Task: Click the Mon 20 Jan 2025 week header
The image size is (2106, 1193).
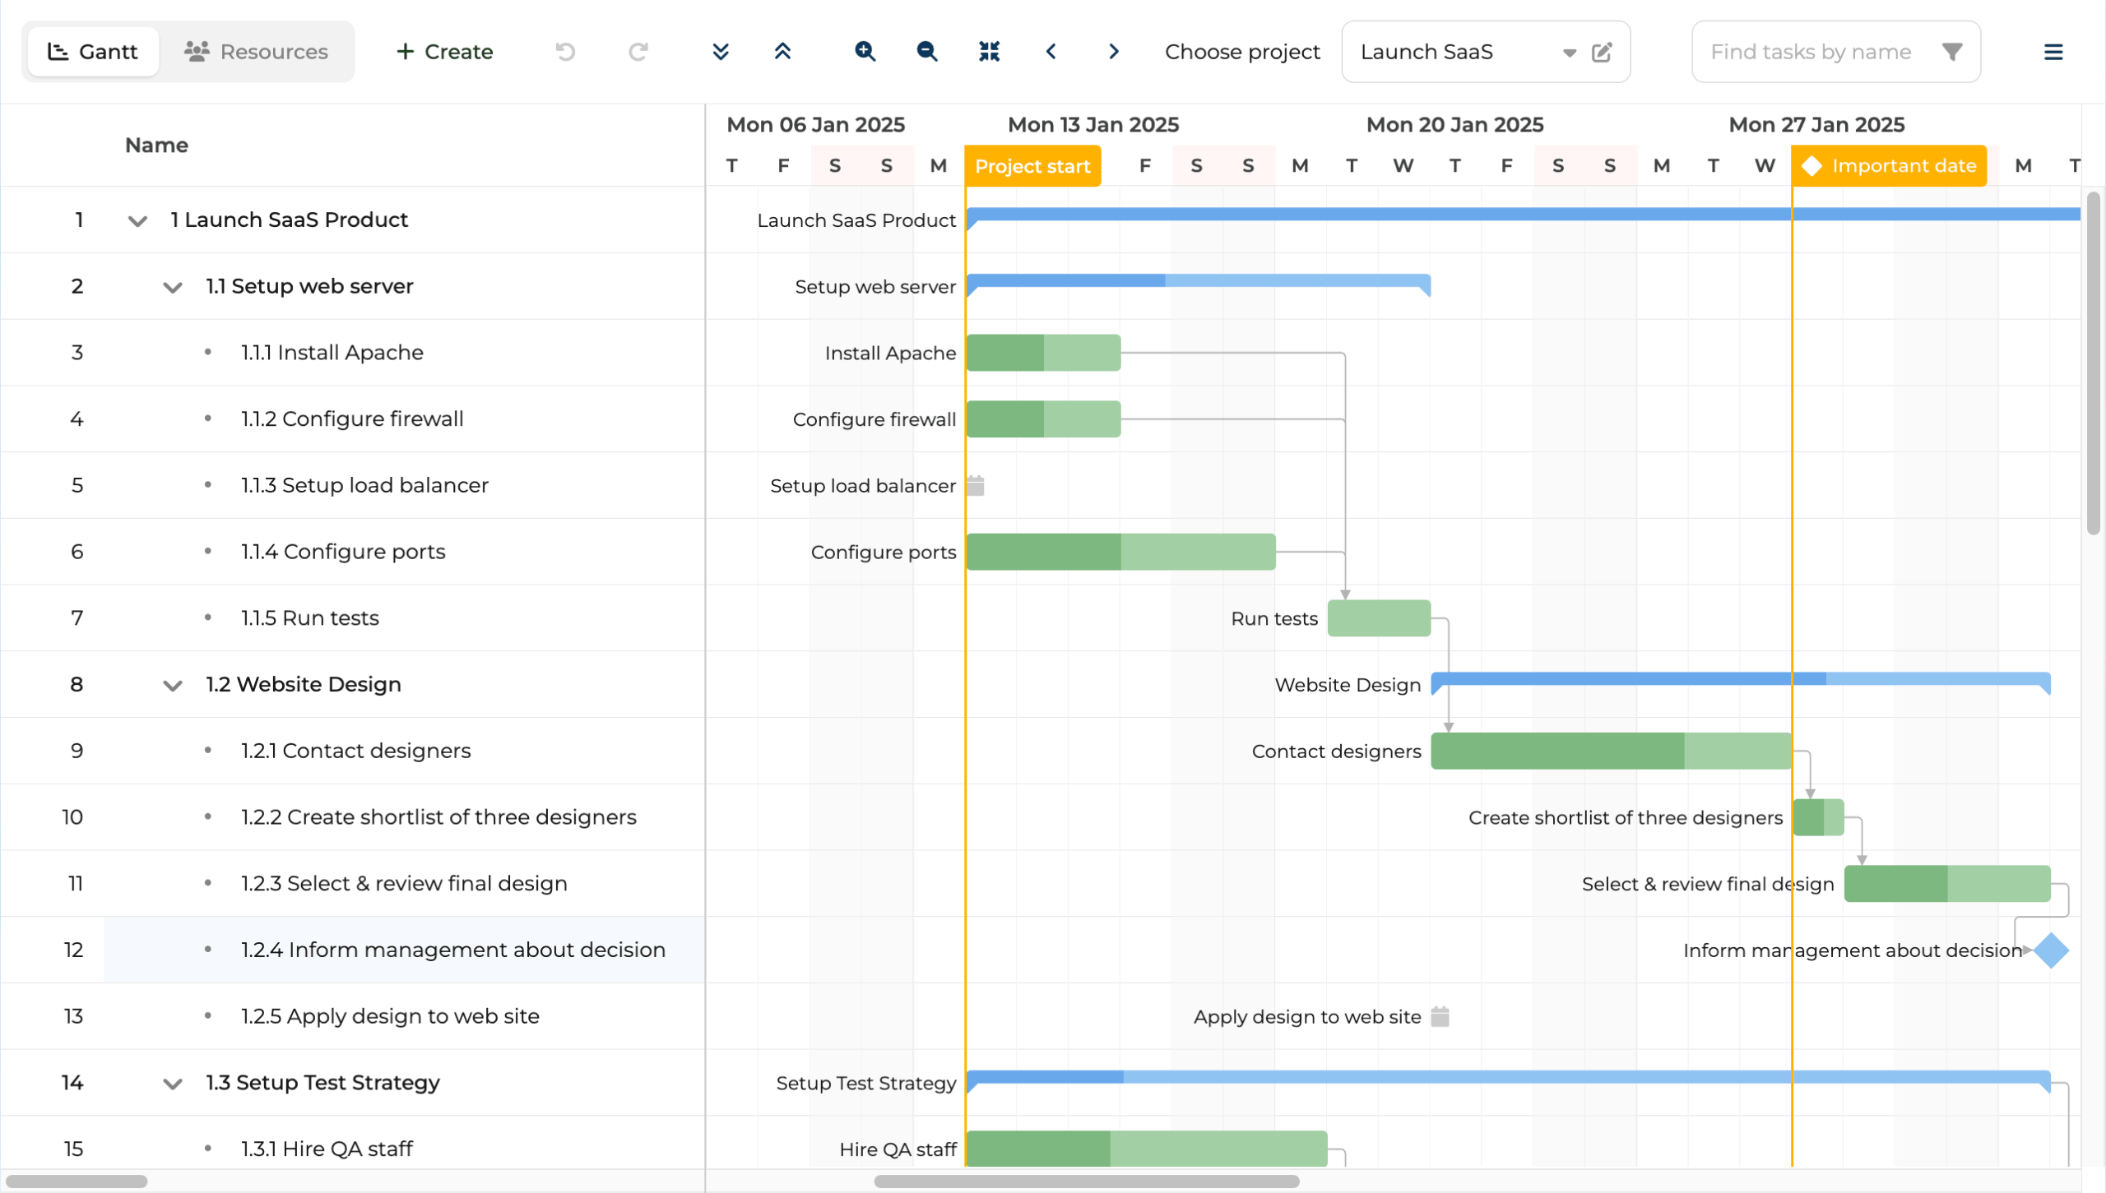Action: 1454,125
